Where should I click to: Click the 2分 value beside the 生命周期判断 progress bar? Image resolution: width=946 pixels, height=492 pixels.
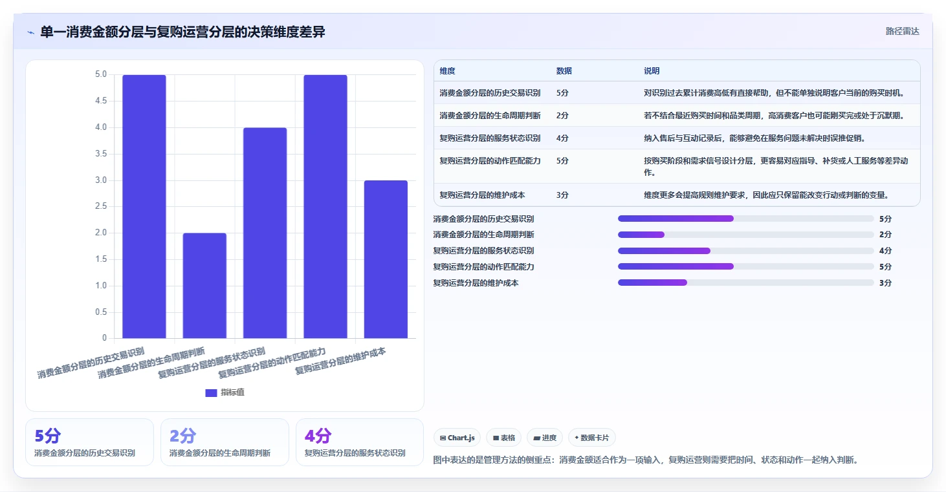point(885,235)
